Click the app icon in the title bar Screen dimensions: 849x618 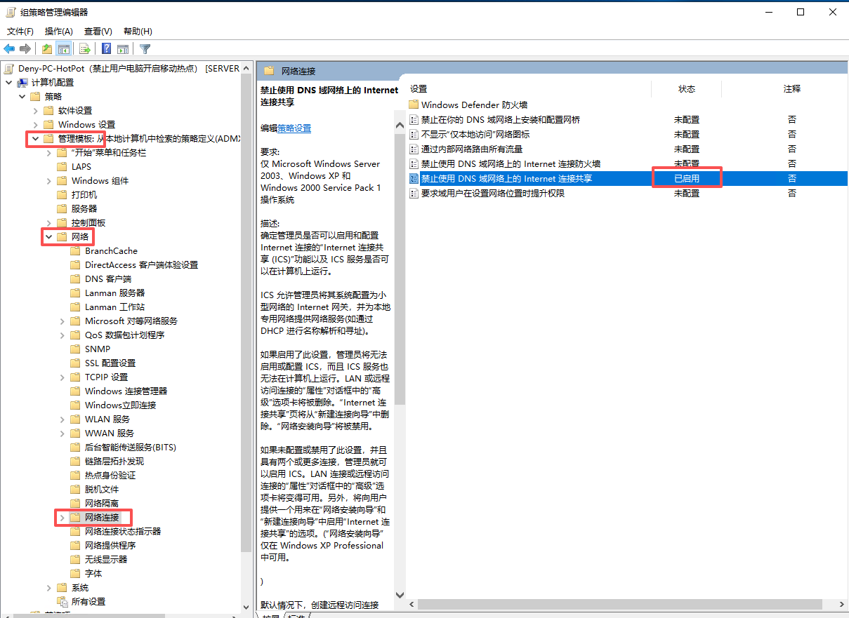pyautogui.click(x=11, y=12)
